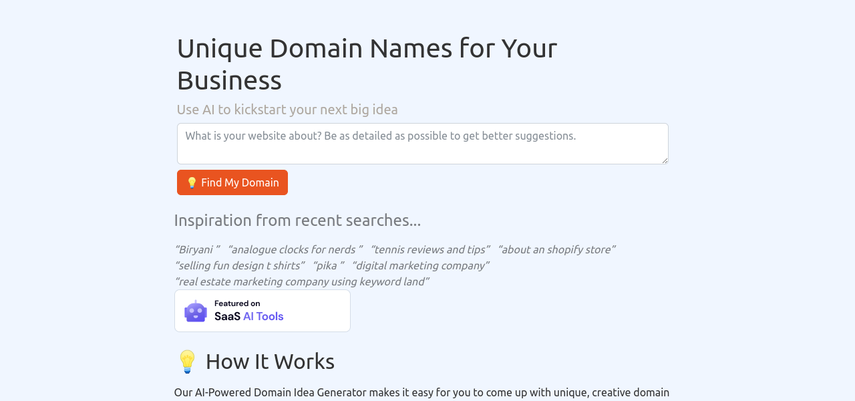Open the "real estate marketing company" search
This screenshot has width=855, height=401.
click(x=301, y=281)
